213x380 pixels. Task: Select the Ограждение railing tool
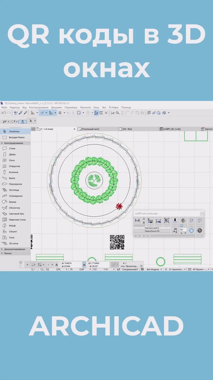[x=15, y=196]
